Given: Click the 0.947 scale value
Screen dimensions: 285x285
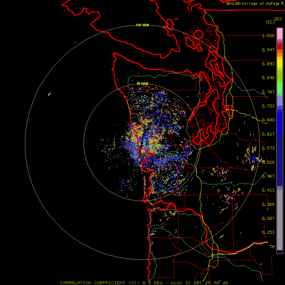Looking at the screenshot, I should click(268, 50).
